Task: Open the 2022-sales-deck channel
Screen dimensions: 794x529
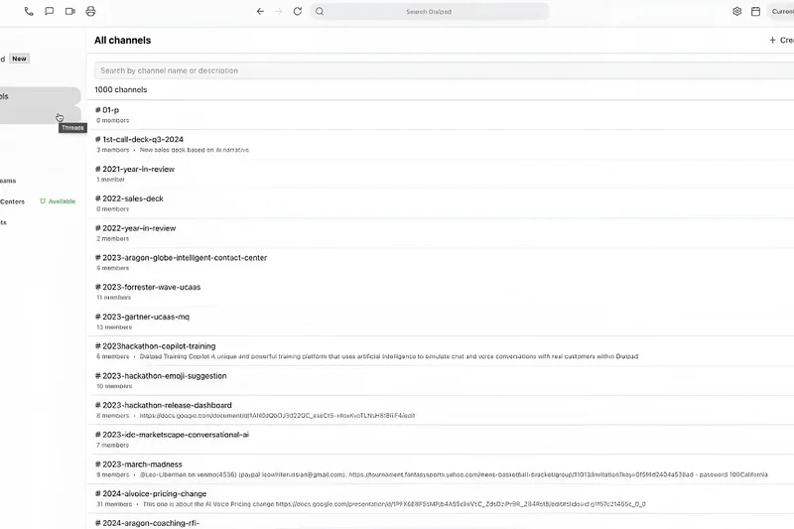Action: 132,198
